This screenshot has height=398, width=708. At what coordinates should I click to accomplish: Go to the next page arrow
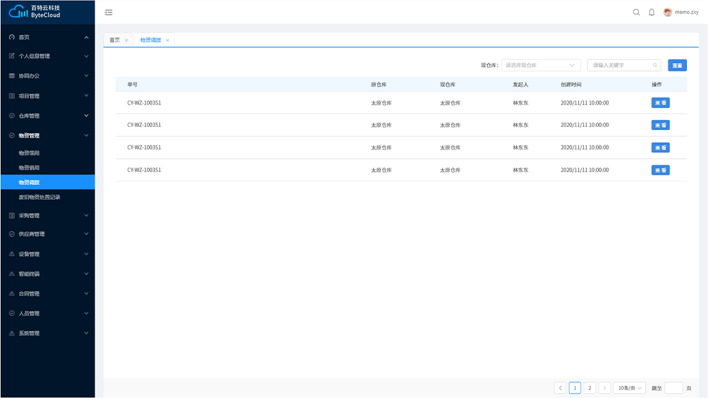[x=604, y=388]
